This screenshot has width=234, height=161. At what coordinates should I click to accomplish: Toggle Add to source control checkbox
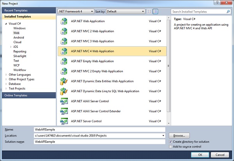click(x=170, y=147)
